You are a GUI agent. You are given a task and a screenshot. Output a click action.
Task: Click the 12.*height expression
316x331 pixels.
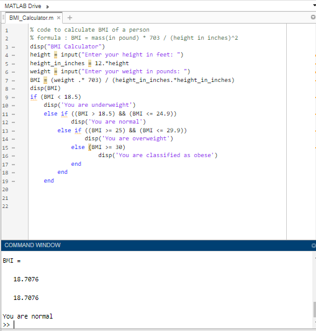tap(112, 63)
